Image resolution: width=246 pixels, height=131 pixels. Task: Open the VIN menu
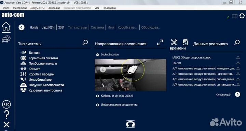[x=97, y=8]
